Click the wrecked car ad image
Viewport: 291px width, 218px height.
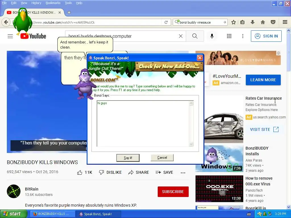click(x=224, y=128)
